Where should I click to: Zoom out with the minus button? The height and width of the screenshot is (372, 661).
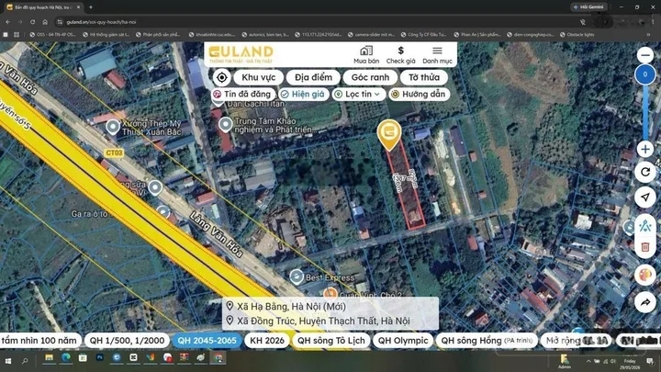(x=645, y=55)
